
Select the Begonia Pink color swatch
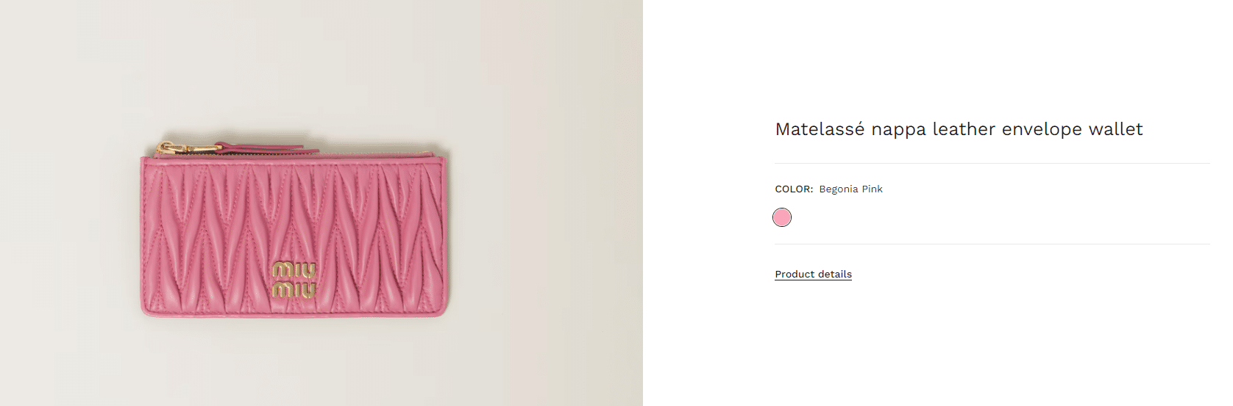pos(782,217)
